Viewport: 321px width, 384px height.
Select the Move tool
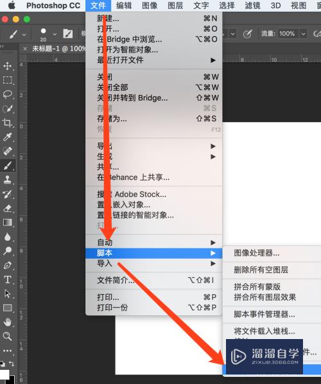click(7, 66)
